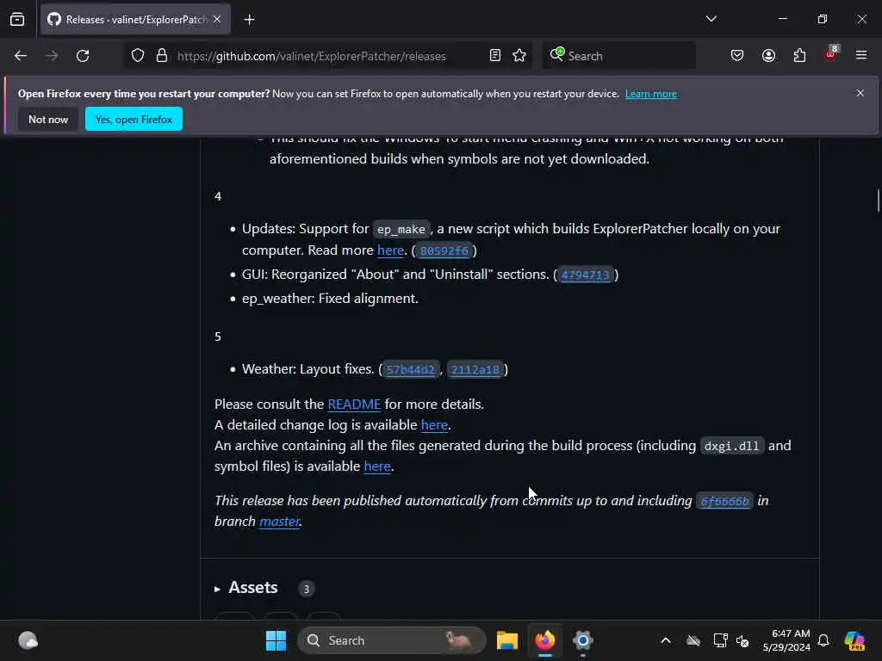Show hidden system tray icons
Viewport: 882px width, 661px height.
(x=666, y=640)
